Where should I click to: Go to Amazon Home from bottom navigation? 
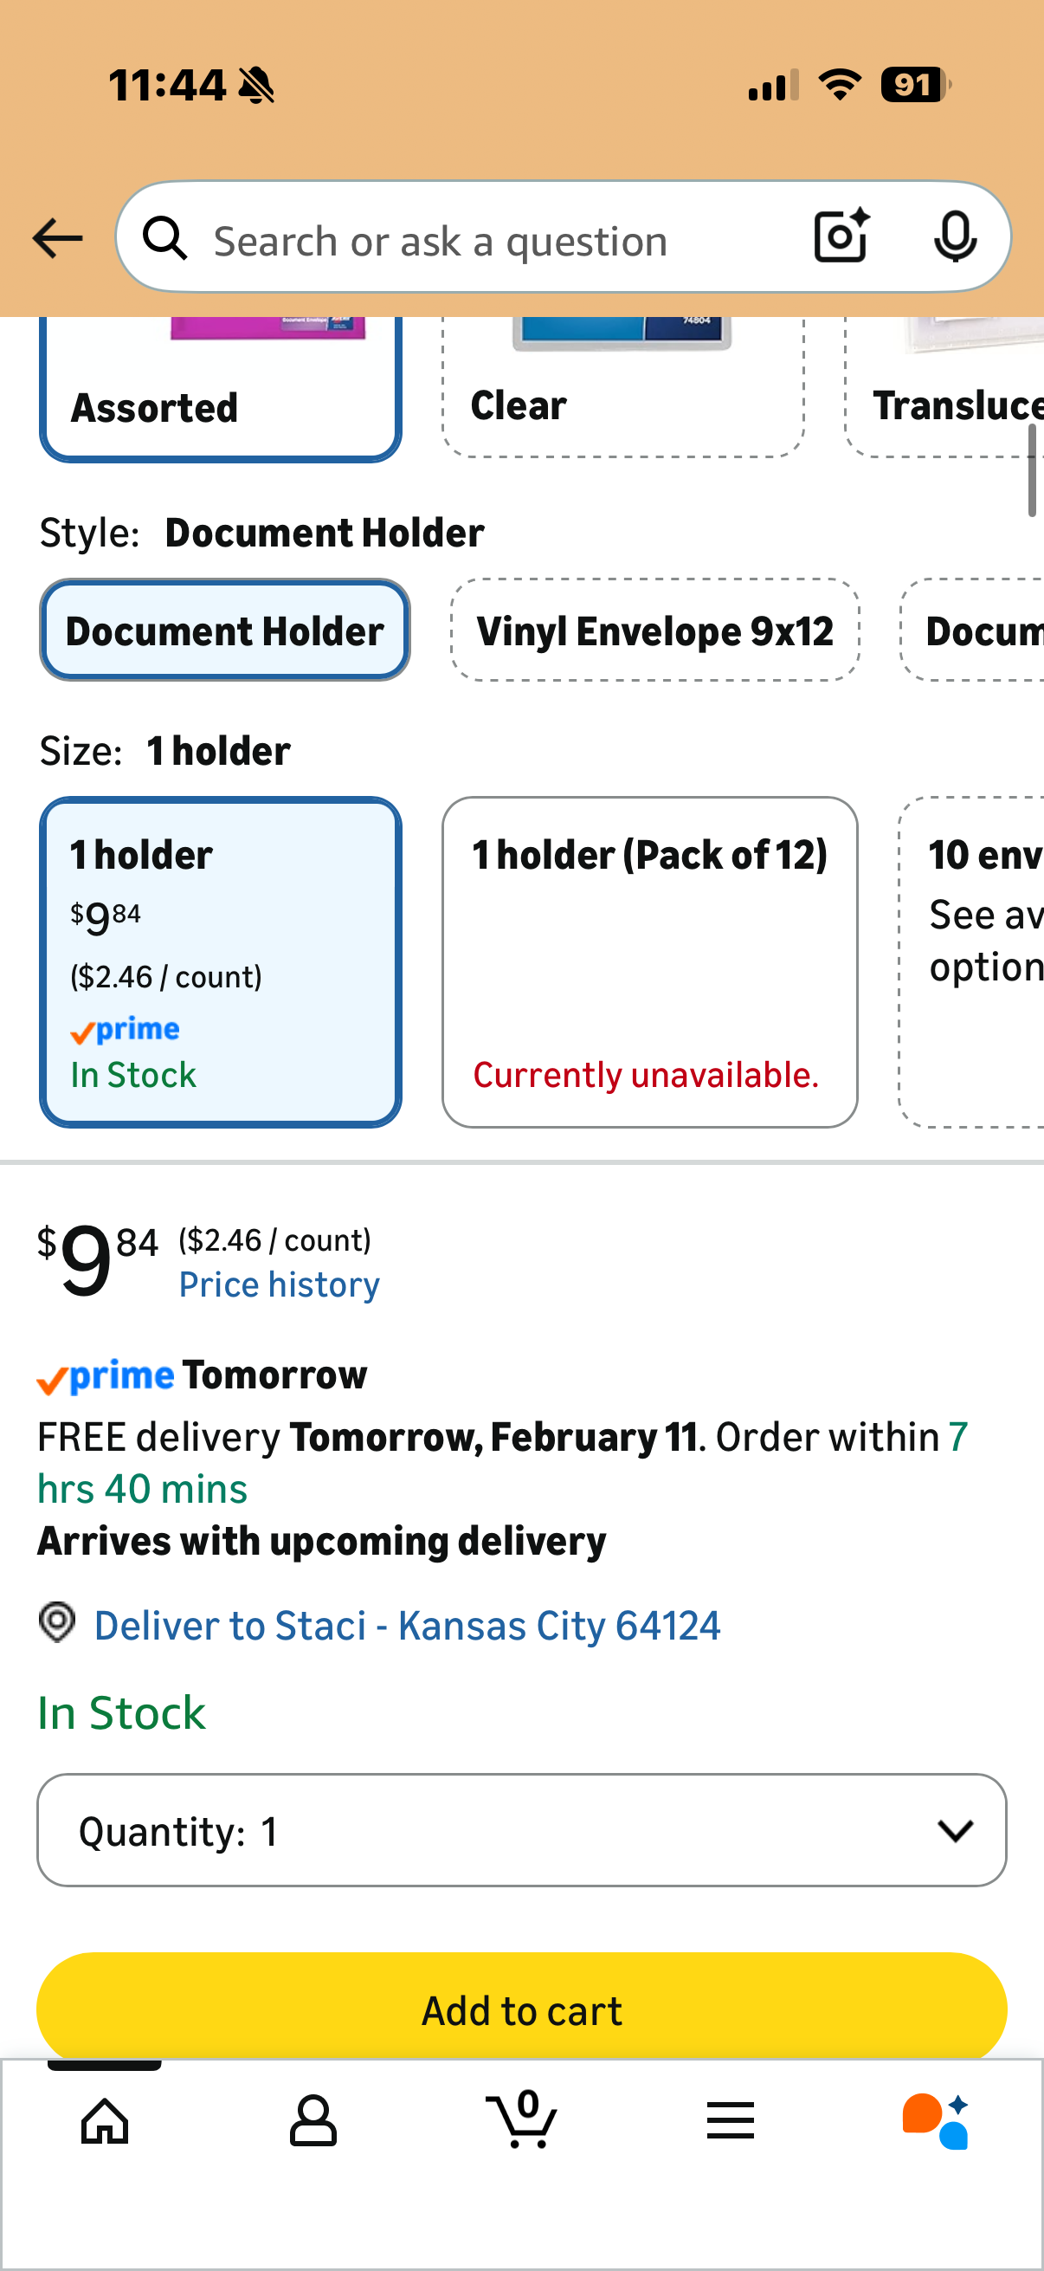click(x=104, y=2119)
